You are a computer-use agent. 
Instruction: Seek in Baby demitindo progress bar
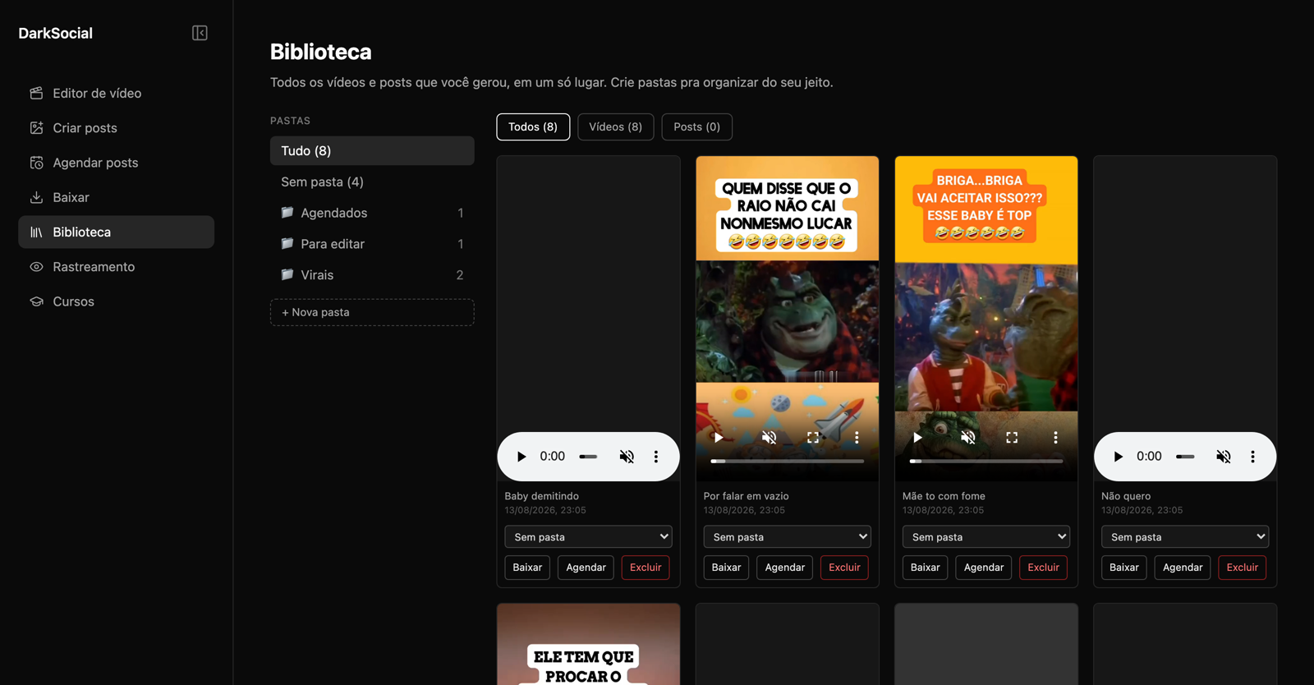588,457
